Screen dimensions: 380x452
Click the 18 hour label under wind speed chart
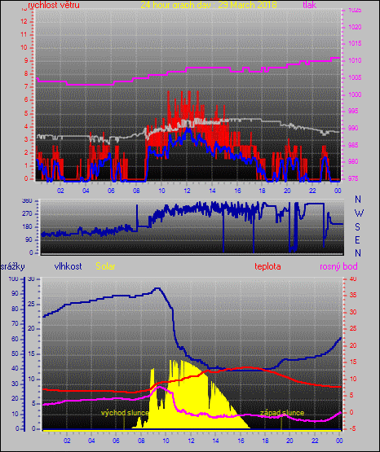point(262,191)
